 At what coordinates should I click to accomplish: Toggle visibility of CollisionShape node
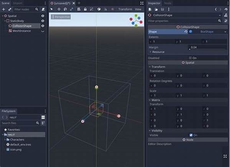[x=43, y=26]
